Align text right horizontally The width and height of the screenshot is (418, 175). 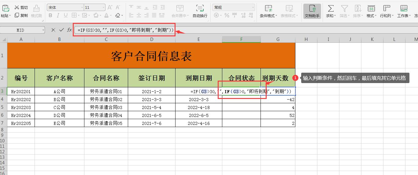pyautogui.click(x=146, y=15)
